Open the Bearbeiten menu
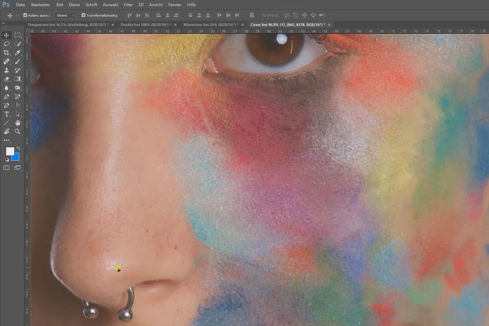 point(40,4)
